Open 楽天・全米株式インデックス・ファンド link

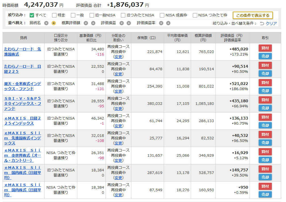[x=23, y=86]
